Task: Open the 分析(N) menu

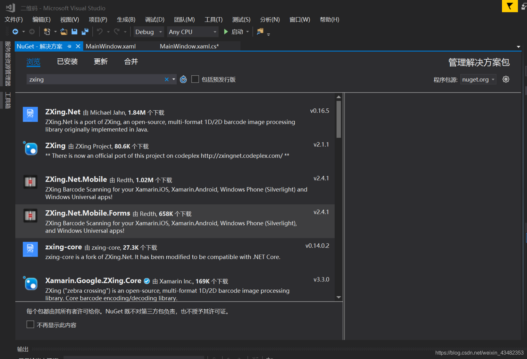Action: 270,19
